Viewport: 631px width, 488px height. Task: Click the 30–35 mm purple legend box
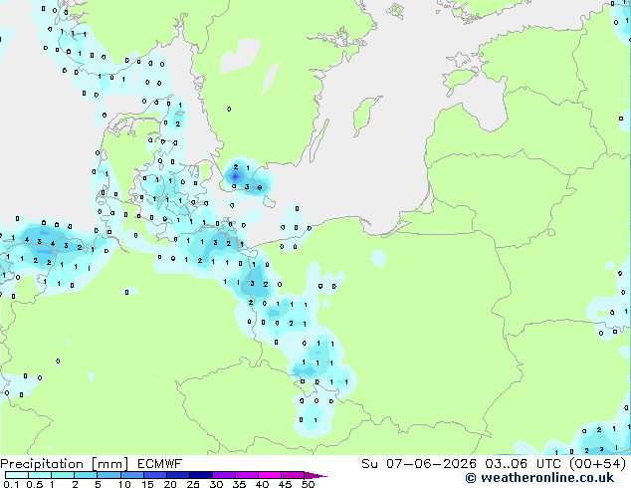click(x=224, y=475)
